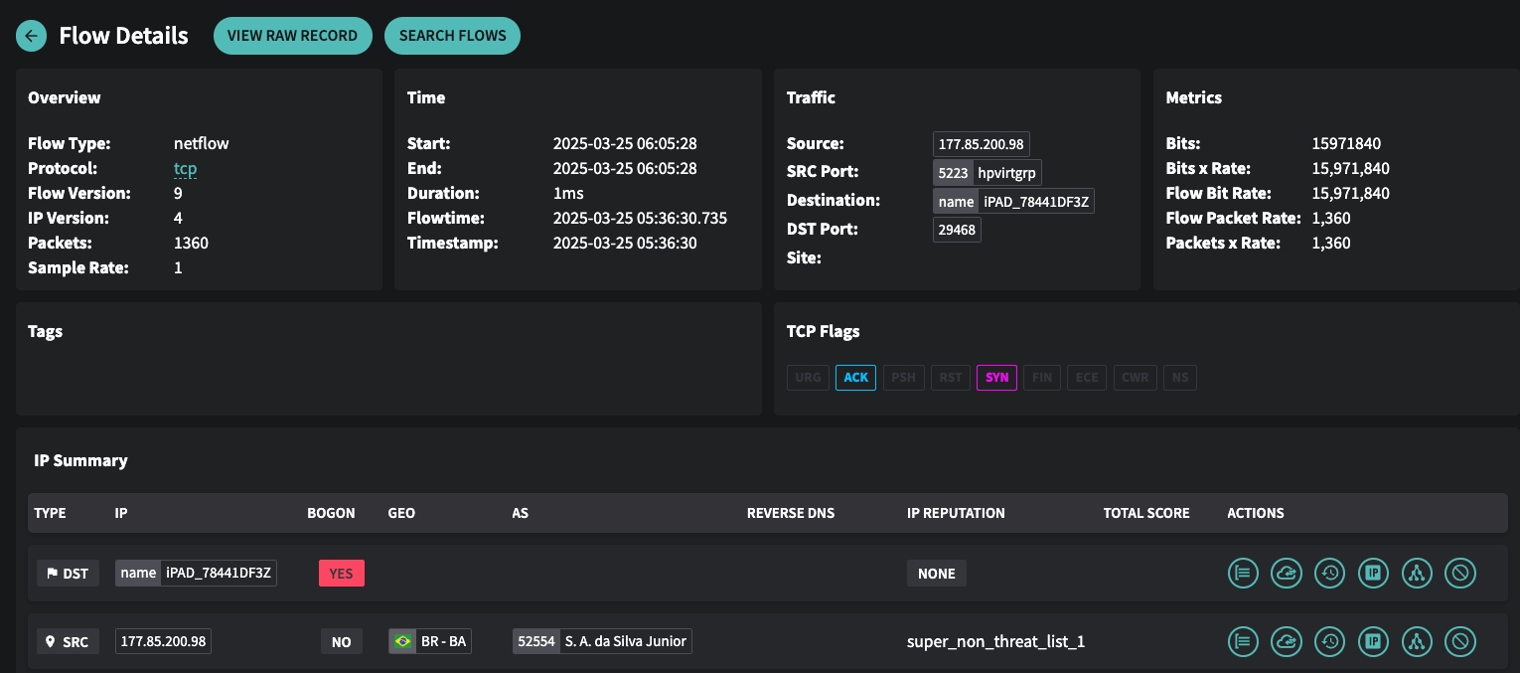Click the tcp protocol link in Overview

[x=185, y=169]
